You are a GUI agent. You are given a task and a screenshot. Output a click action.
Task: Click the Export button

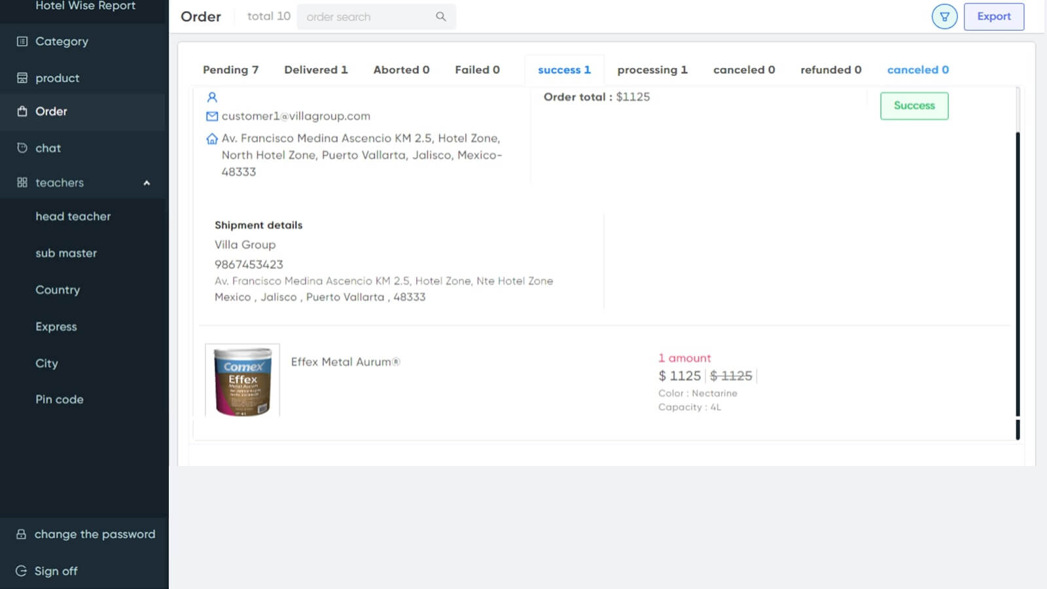993,16
